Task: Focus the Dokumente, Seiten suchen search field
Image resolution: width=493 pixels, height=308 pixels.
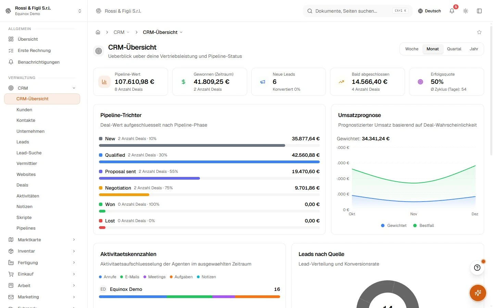Action: click(x=358, y=11)
